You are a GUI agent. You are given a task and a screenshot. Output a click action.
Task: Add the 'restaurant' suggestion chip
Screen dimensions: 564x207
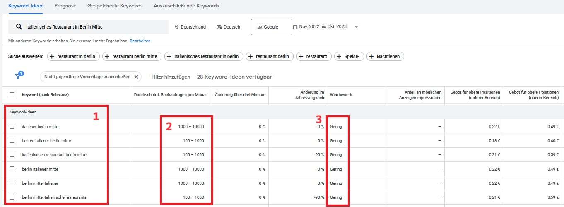point(314,56)
